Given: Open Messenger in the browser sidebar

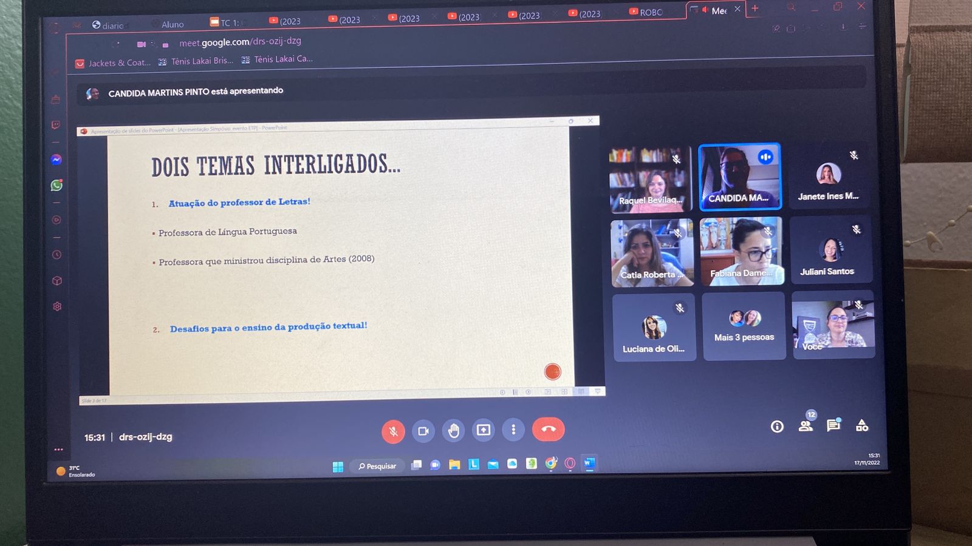Looking at the screenshot, I should pos(56,160).
